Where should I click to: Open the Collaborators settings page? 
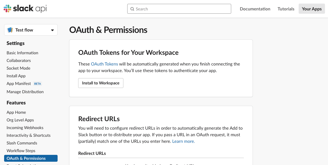[x=19, y=60]
